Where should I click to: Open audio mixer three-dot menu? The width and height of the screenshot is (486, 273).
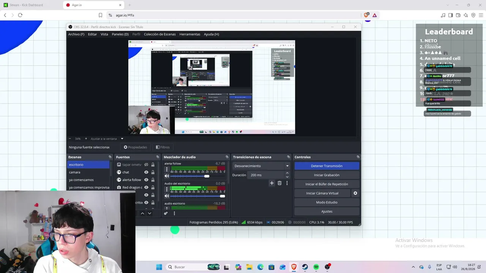coord(174,213)
